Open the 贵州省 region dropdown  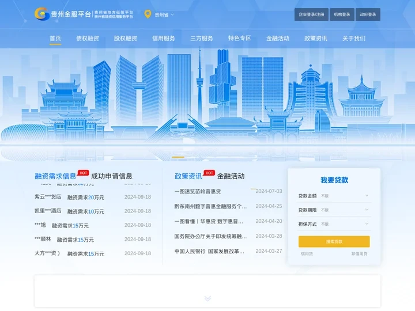coord(164,15)
